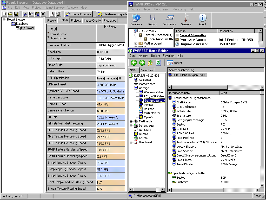The height and width of the screenshot is (200, 266).
Task: Click Informationsliste scroll up arrow
Action: [262, 93]
